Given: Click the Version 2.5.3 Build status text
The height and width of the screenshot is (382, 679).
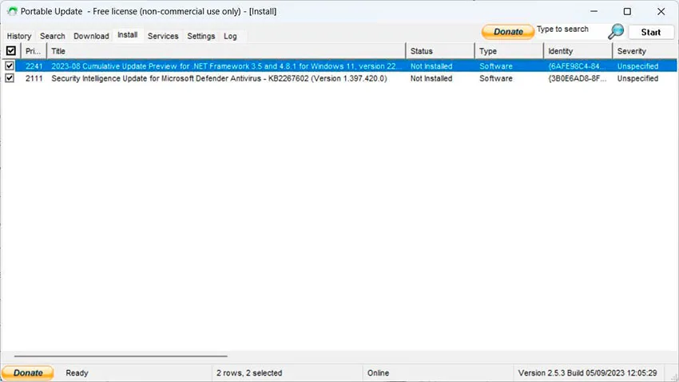Looking at the screenshot, I should tap(587, 373).
